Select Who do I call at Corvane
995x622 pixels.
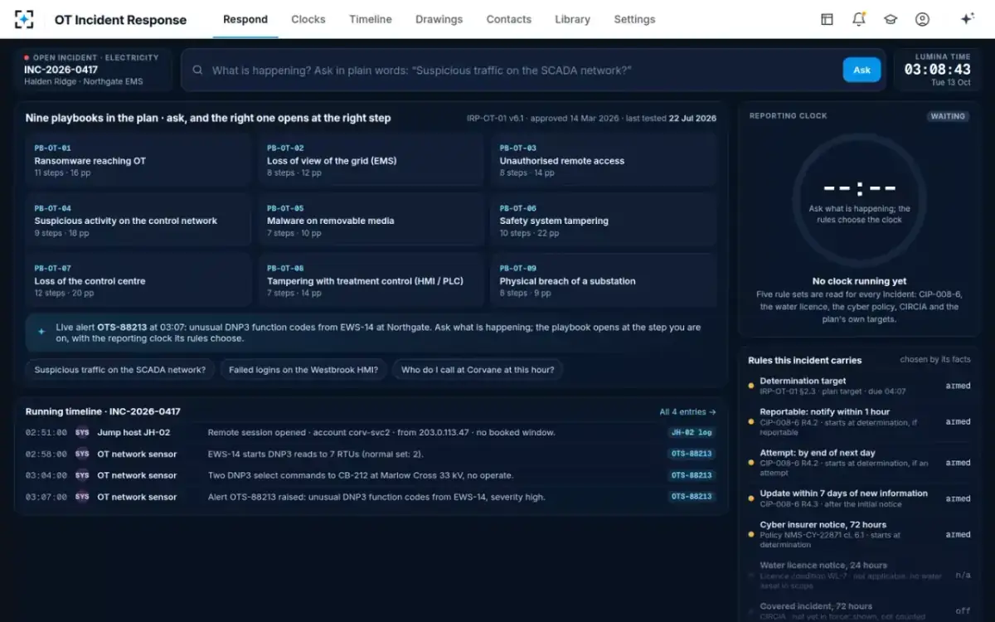[x=478, y=370]
